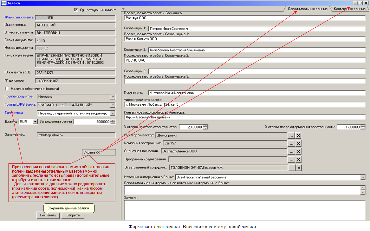Image resolution: width=370 pixels, height=231 pixels.
Task: Adjust ставка после оформления собственности spinner
Action: pos(363,127)
